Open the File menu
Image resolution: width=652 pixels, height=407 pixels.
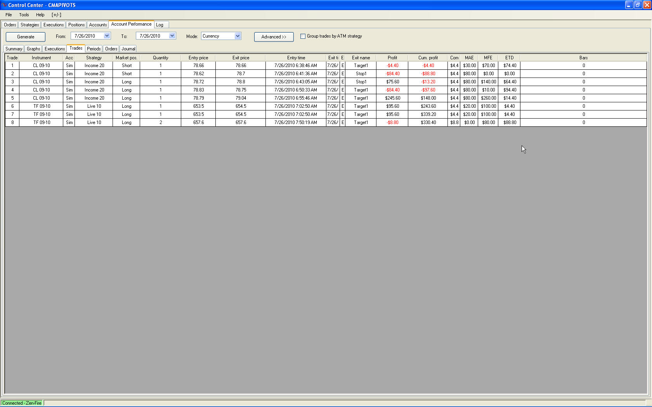(9, 15)
